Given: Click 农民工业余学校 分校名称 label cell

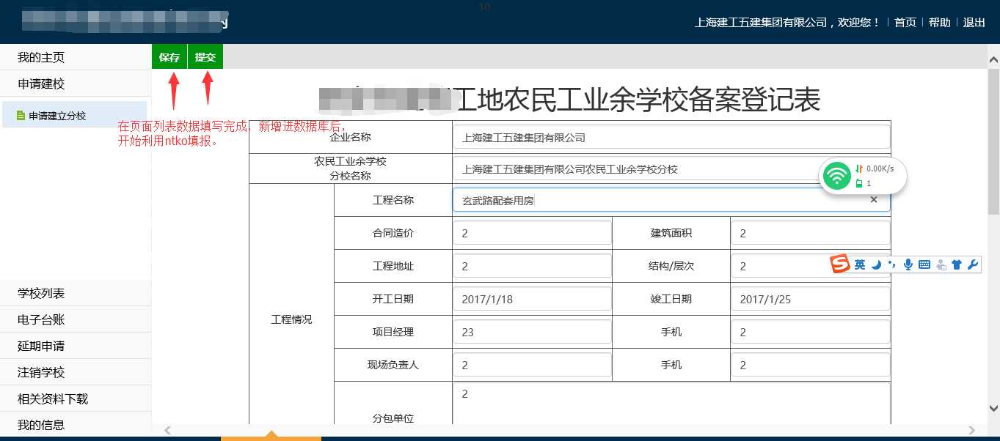Looking at the screenshot, I should (351, 168).
